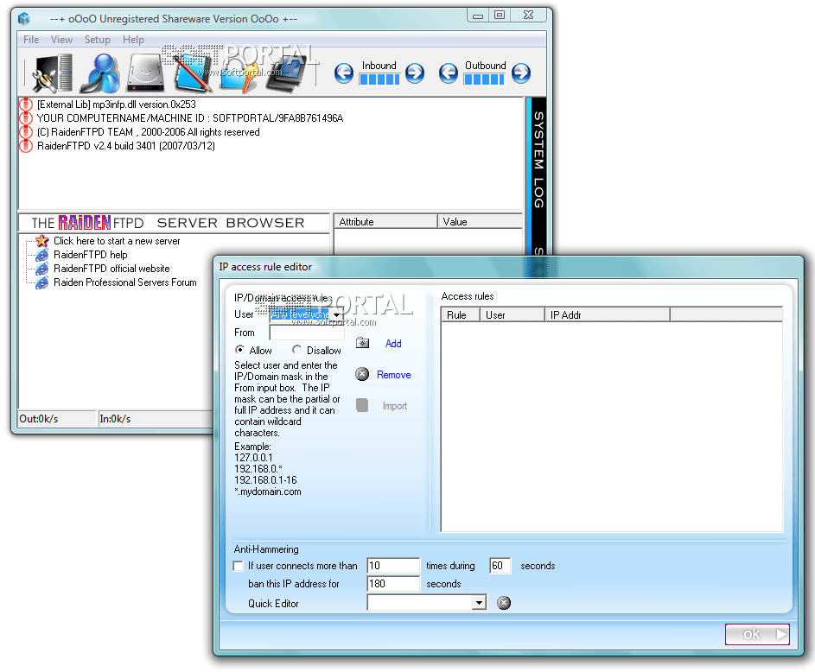Click the RaidenFTPD title bar app icon
815x672 pixels.
(24, 19)
